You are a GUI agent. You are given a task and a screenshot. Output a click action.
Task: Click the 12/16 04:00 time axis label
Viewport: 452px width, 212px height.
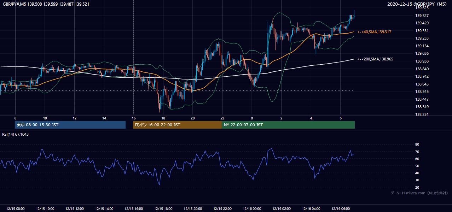pyautogui.click(x=311, y=209)
